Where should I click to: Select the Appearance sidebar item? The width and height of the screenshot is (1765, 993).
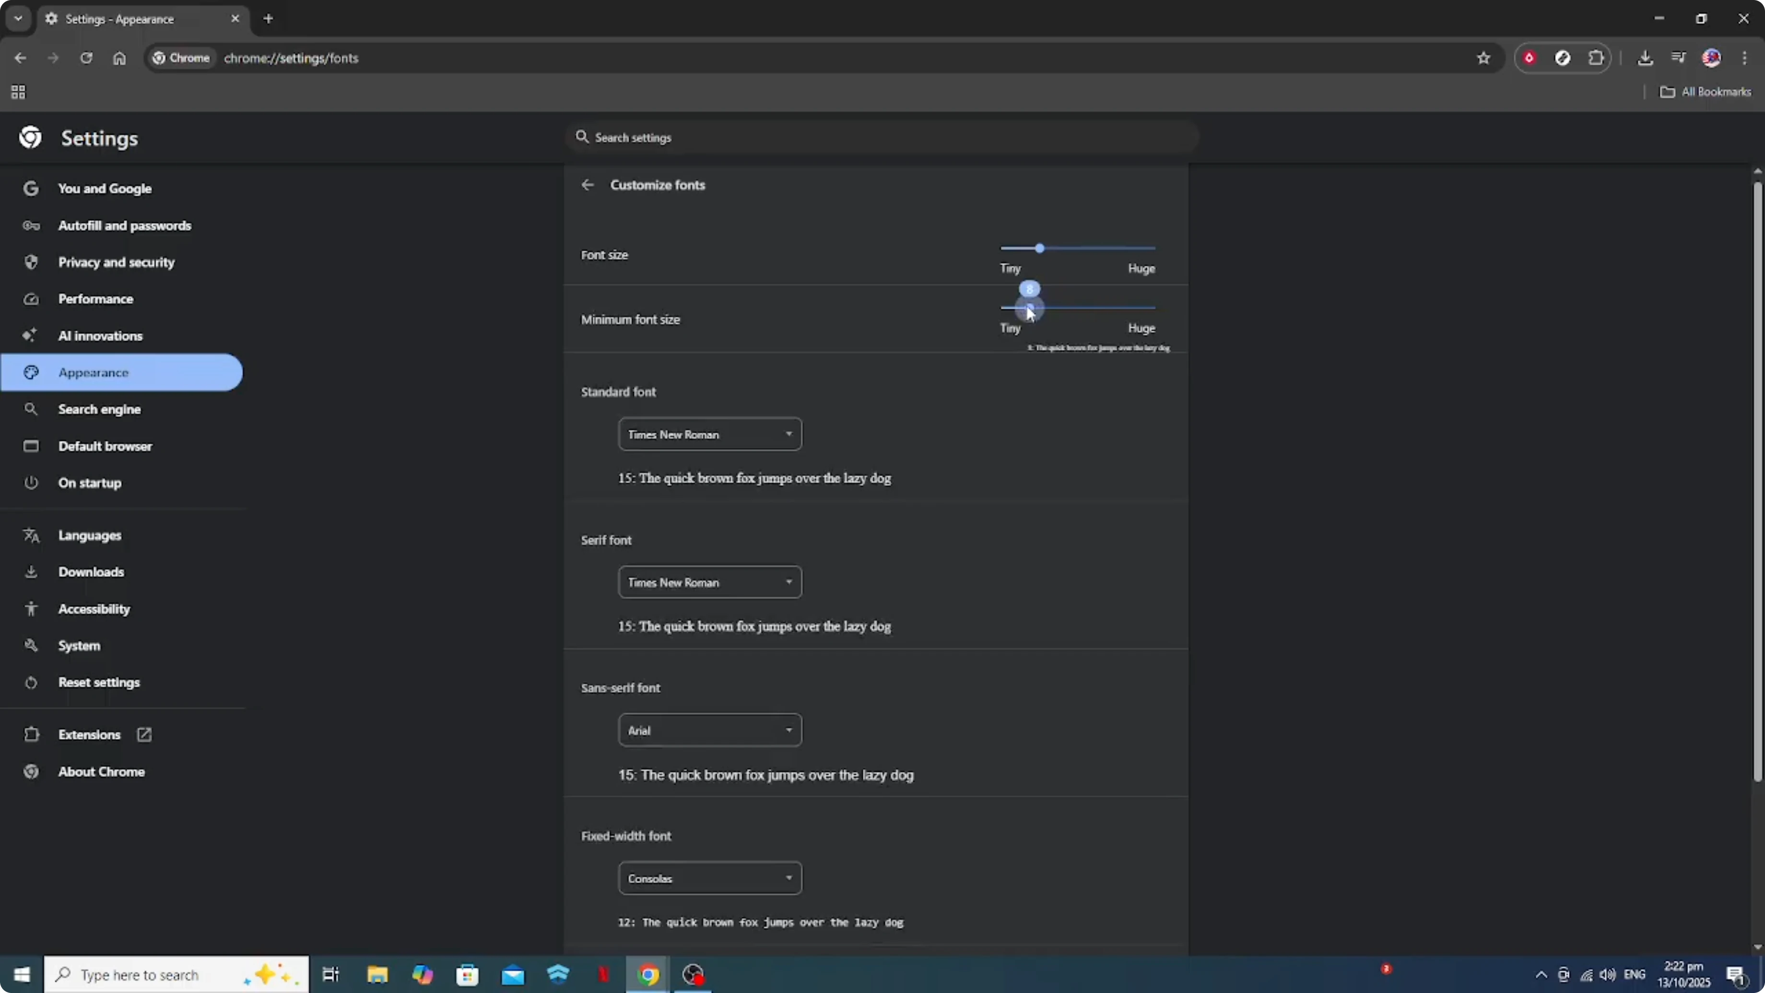(x=121, y=373)
